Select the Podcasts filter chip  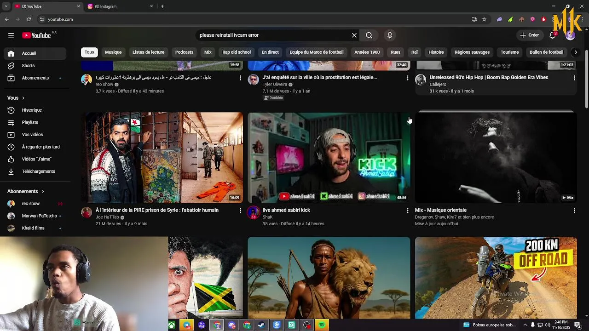tap(184, 52)
